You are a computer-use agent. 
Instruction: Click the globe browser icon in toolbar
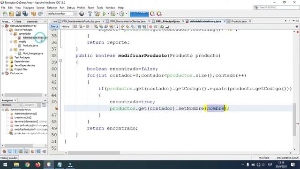click(82, 14)
